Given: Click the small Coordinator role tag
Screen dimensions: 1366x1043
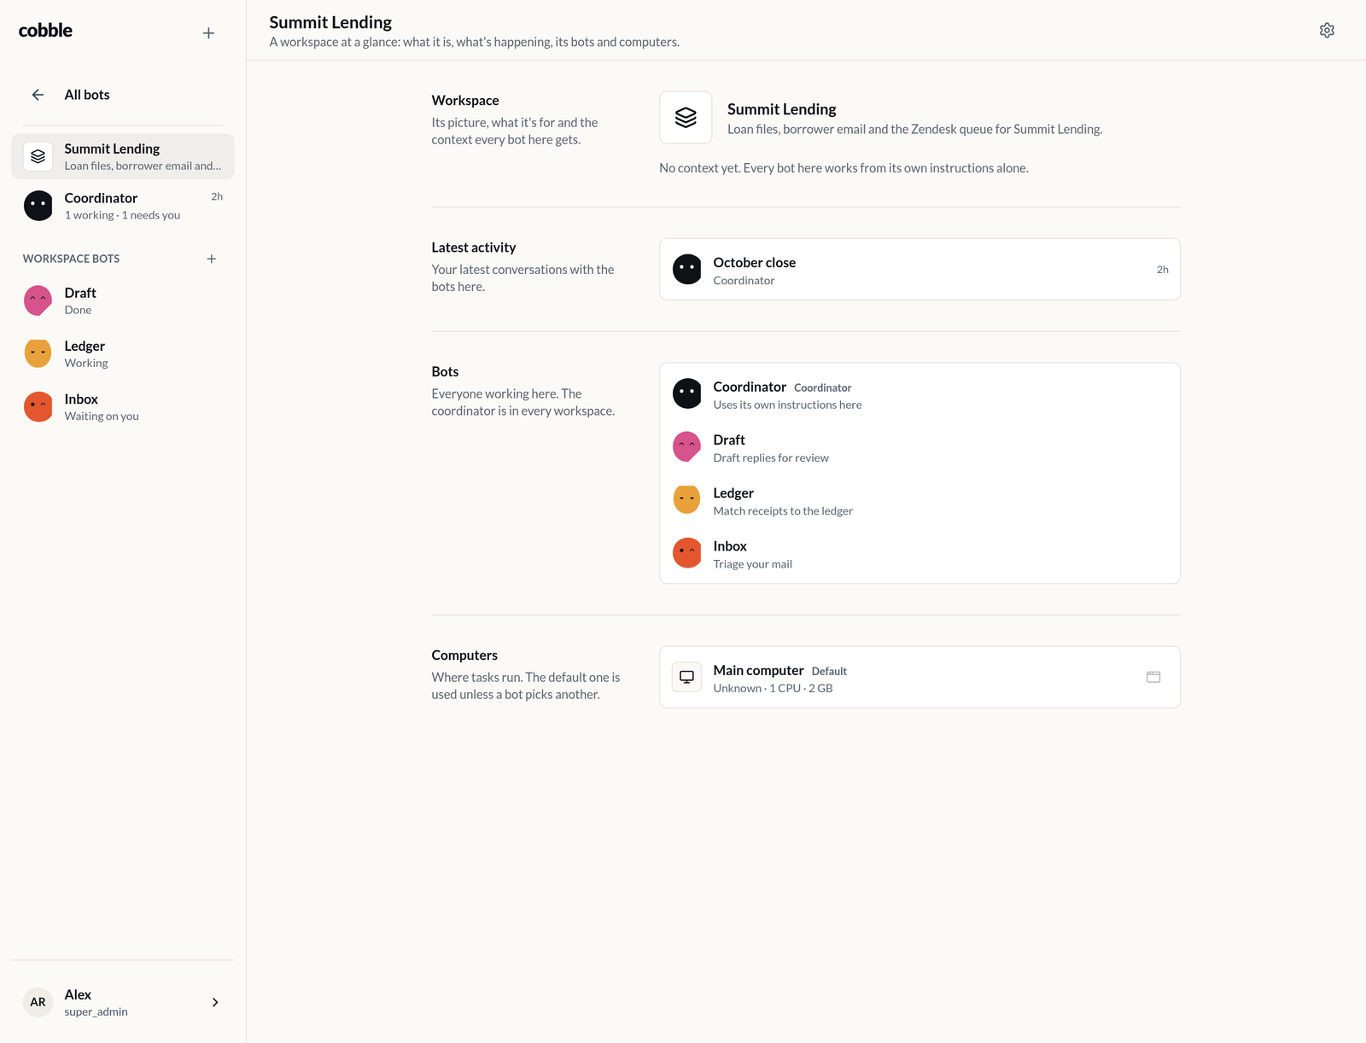Looking at the screenshot, I should pos(822,388).
